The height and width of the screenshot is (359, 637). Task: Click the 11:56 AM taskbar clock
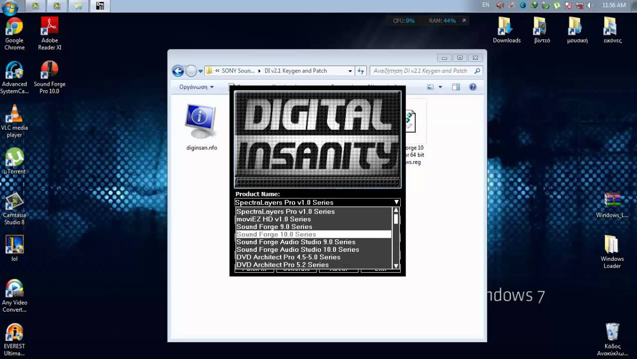(x=614, y=5)
